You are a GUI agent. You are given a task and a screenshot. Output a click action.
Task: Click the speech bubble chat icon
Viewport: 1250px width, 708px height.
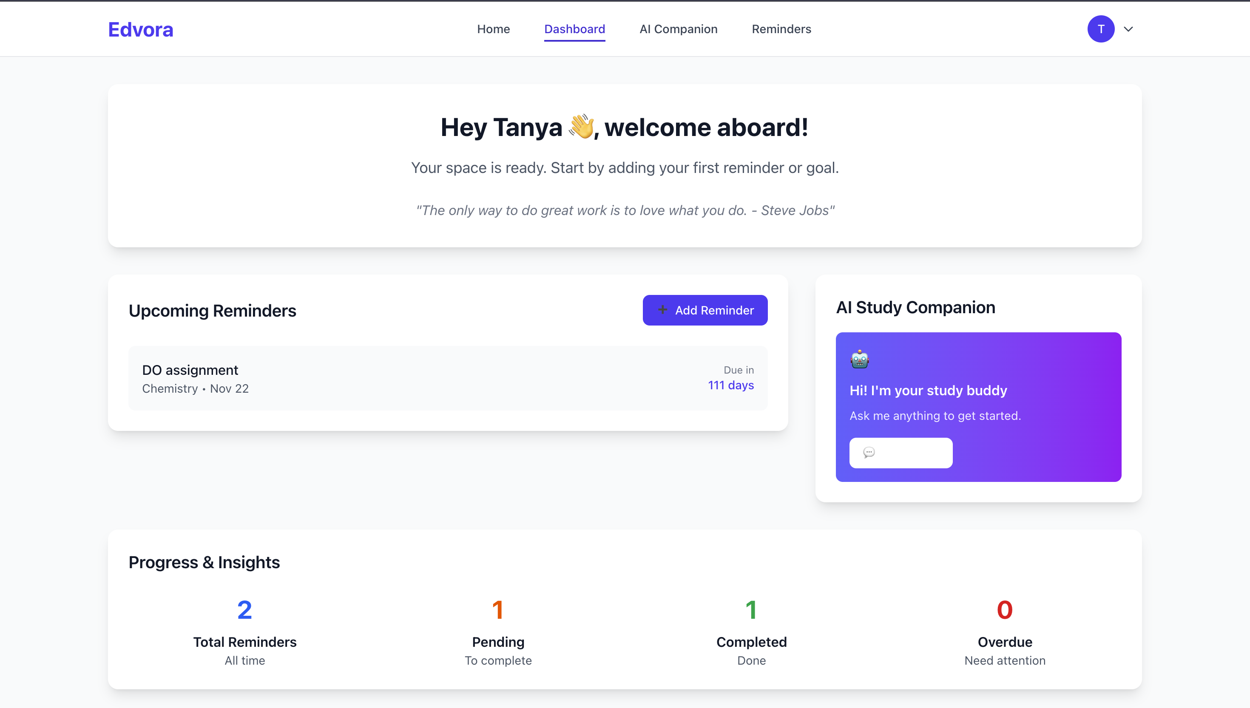tap(869, 453)
